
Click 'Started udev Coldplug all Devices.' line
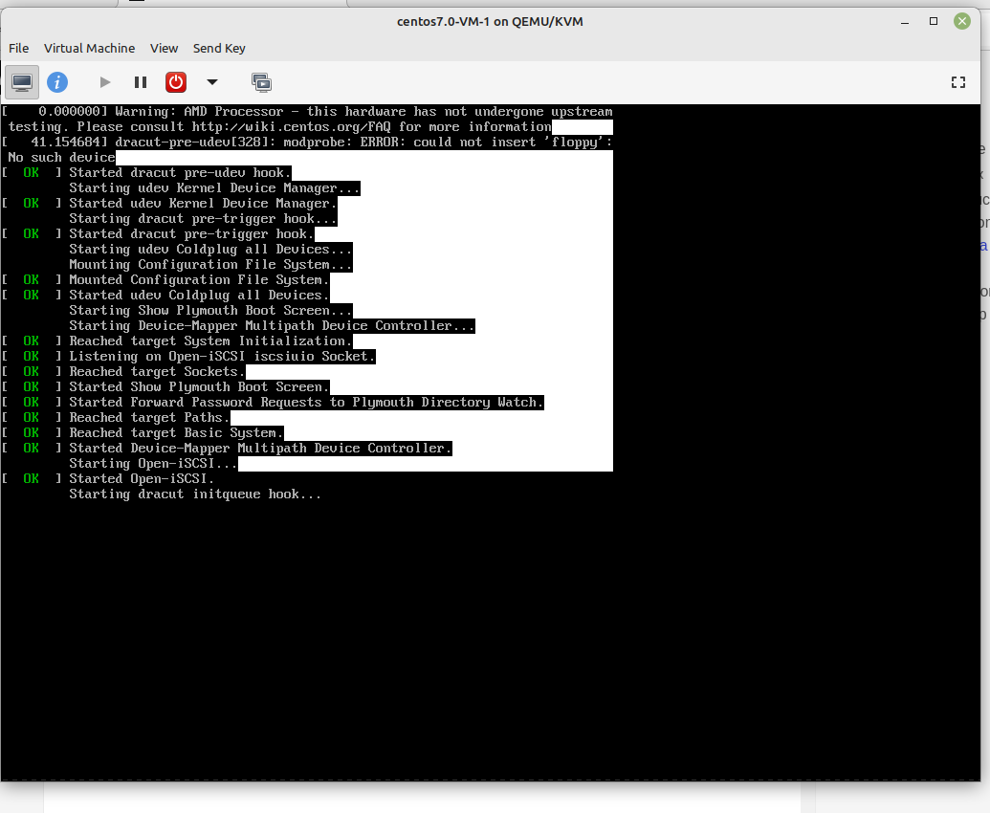tap(199, 295)
